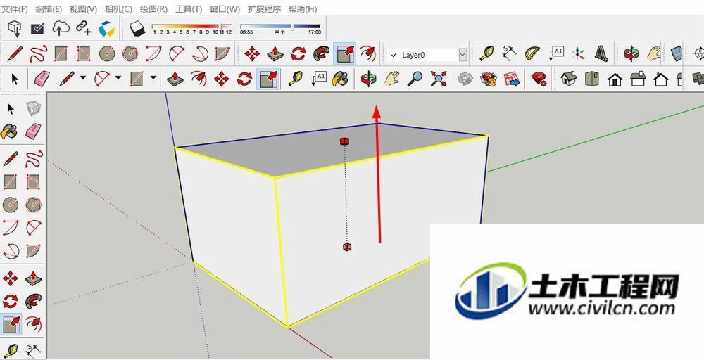Select Tape Measure beside Layer0 dropdown

point(486,54)
